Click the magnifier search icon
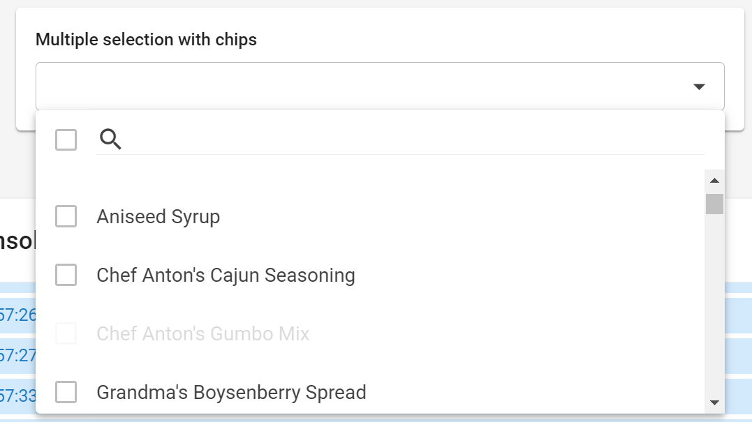 [110, 140]
